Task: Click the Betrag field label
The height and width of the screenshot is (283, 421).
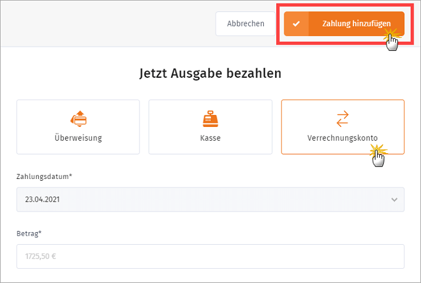Action: click(x=30, y=233)
